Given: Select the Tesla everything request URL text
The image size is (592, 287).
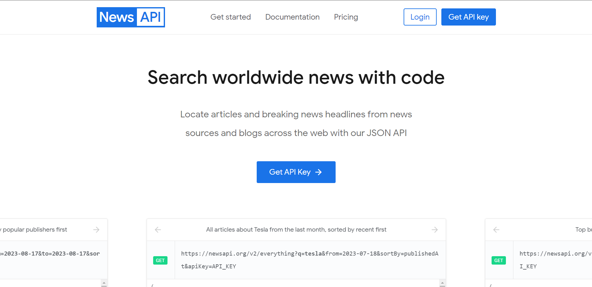Looking at the screenshot, I should point(310,260).
